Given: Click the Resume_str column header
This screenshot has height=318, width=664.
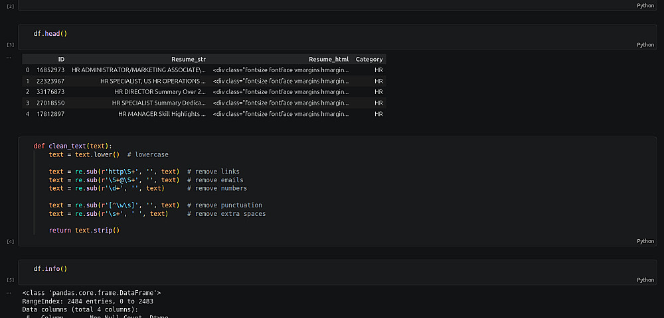Looking at the screenshot, I should (189, 60).
